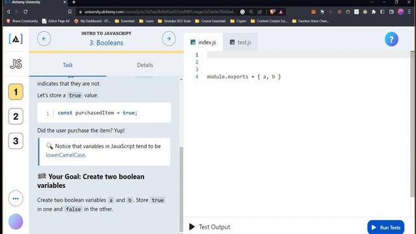This screenshot has width=416, height=234.
Task: Click the address bar URL
Action: pyautogui.click(x=160, y=12)
